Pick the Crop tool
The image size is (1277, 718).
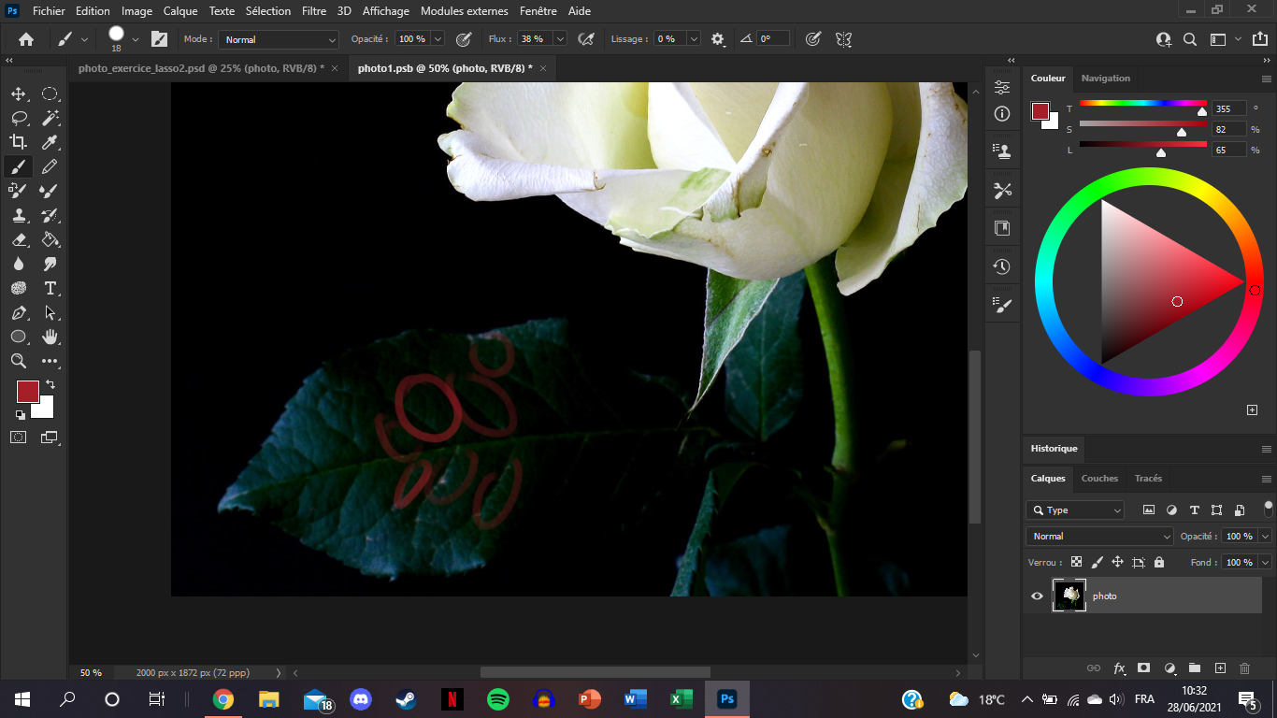[x=19, y=142]
